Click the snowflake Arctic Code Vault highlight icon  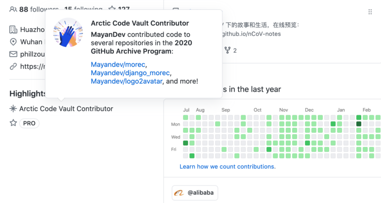(x=13, y=109)
